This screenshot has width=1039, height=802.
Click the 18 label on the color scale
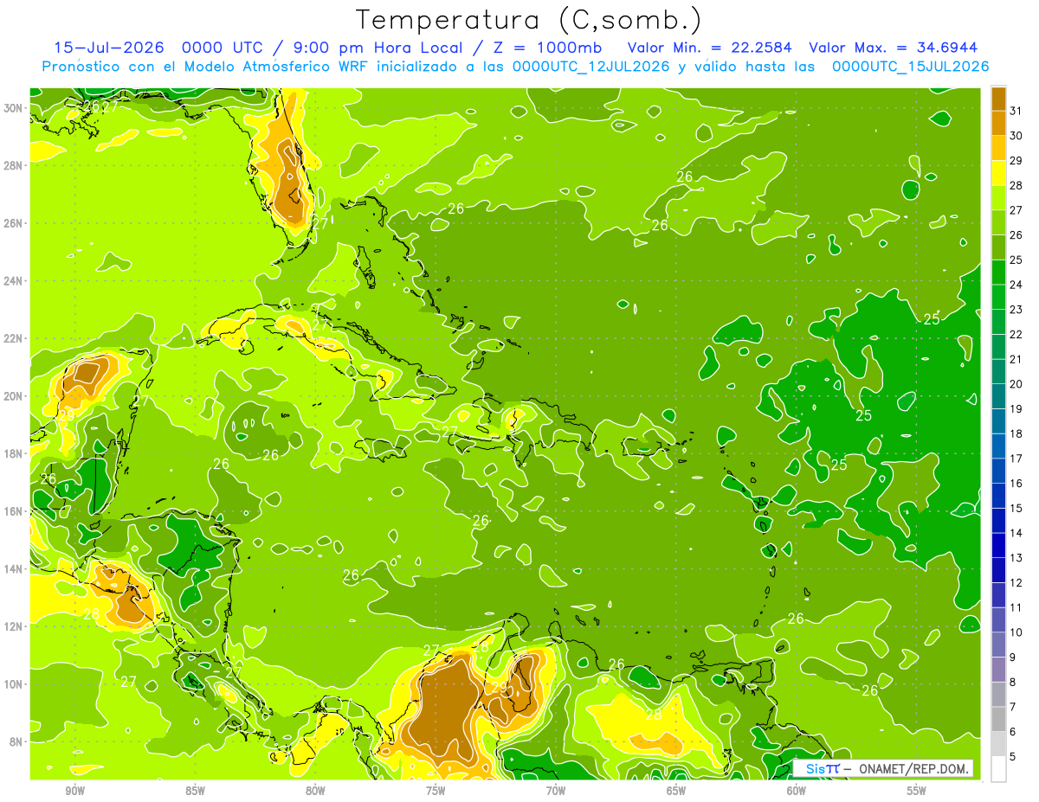tap(1016, 433)
